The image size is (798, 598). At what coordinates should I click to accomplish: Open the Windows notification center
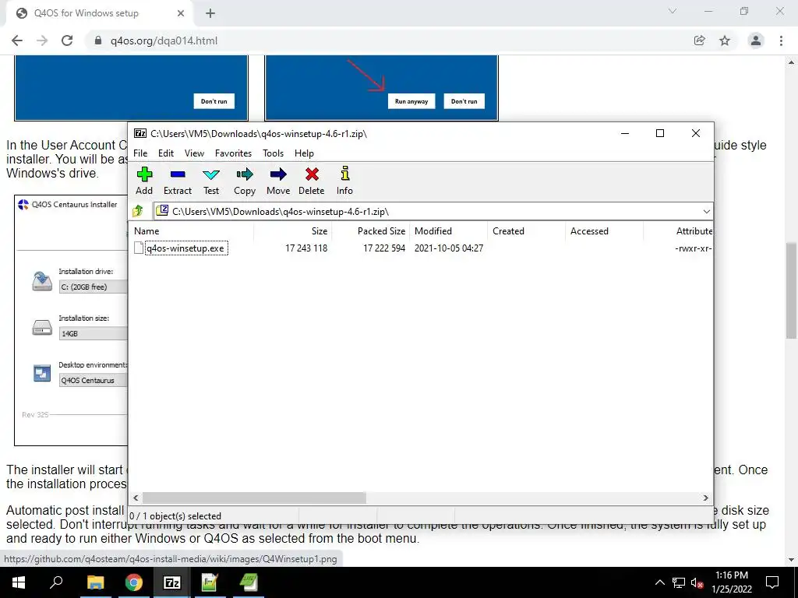772,582
